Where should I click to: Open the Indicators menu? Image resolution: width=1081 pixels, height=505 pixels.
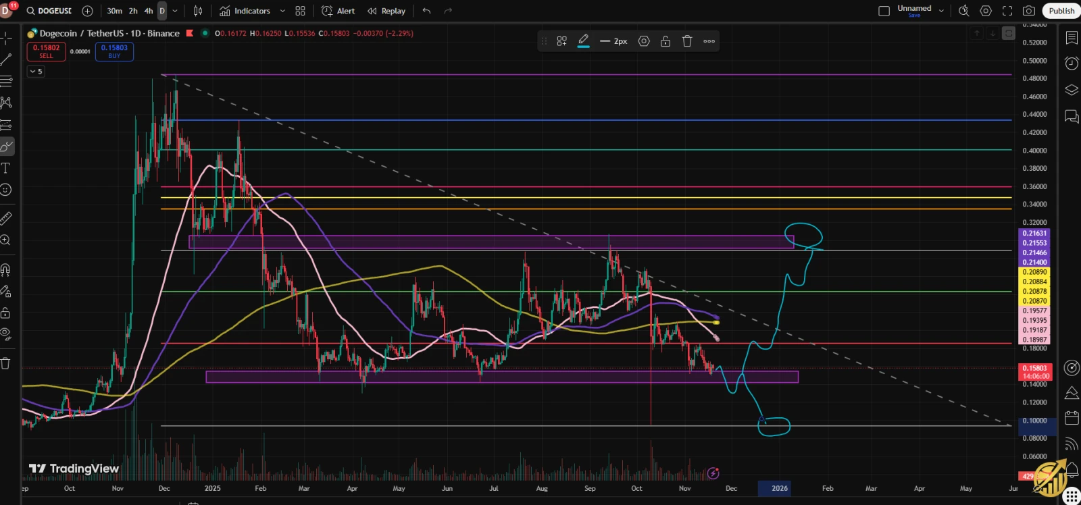(x=245, y=11)
